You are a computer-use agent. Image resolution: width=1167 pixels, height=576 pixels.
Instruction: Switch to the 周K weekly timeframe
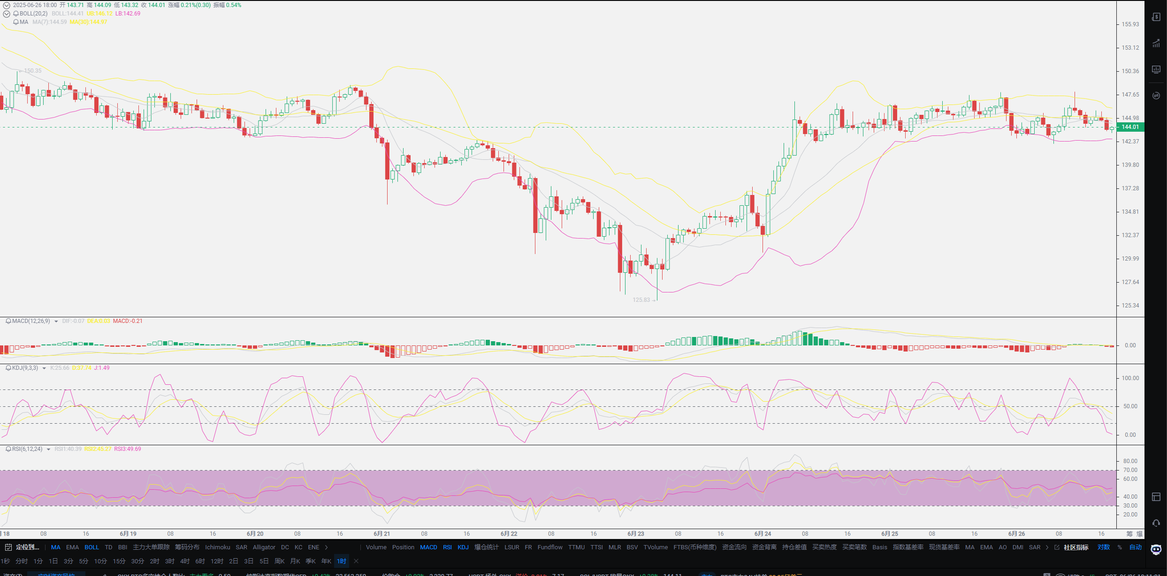(x=280, y=561)
